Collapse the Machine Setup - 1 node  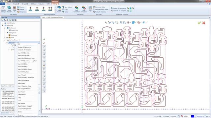[5, 40]
